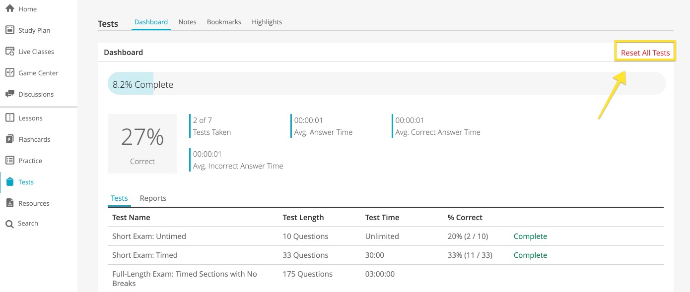Select the Tests clipboard icon
The image size is (690, 292).
click(x=9, y=181)
